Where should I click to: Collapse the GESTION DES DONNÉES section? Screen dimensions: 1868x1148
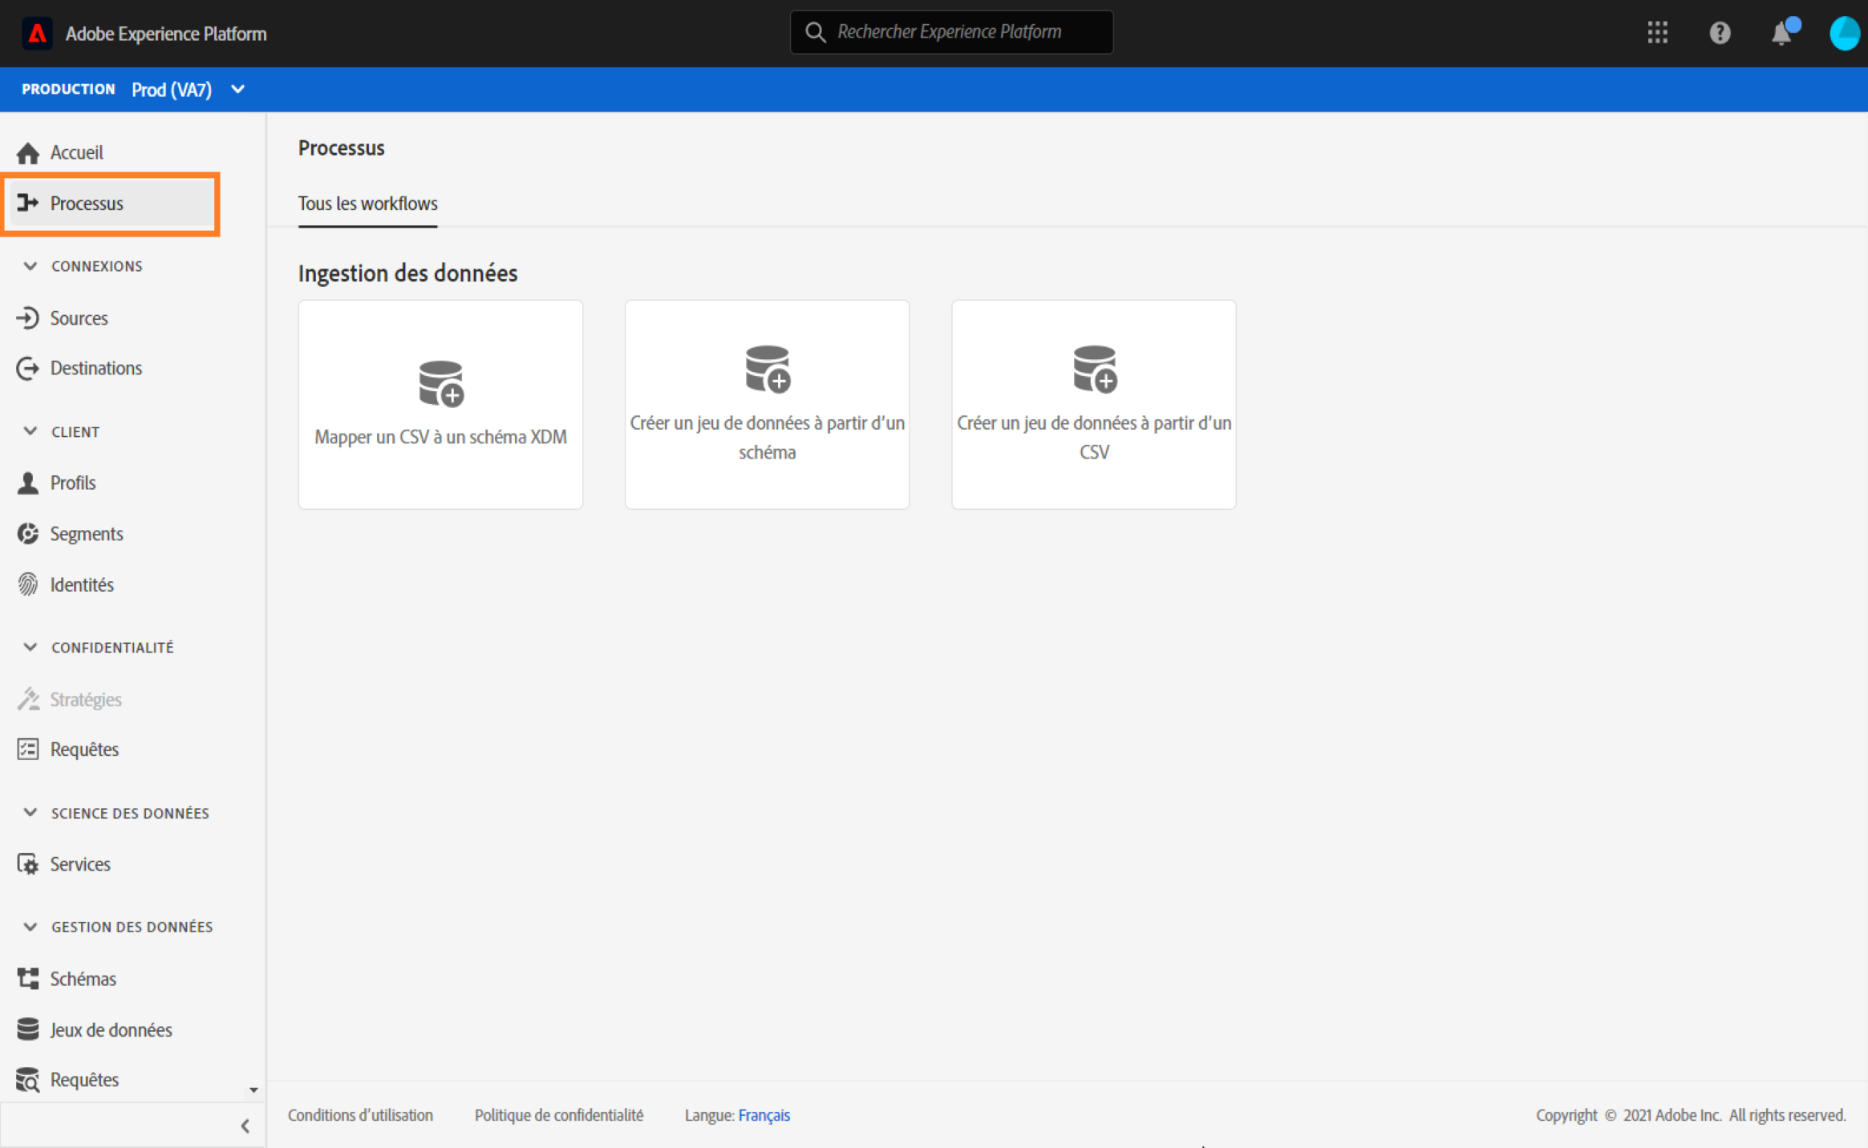(30, 927)
